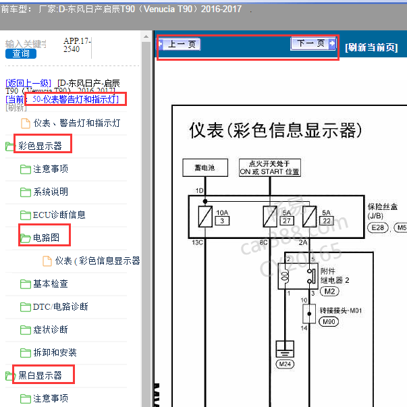407x407 pixels.
Task: Click the sidebar vertical scrollbar track
Action: point(146,223)
